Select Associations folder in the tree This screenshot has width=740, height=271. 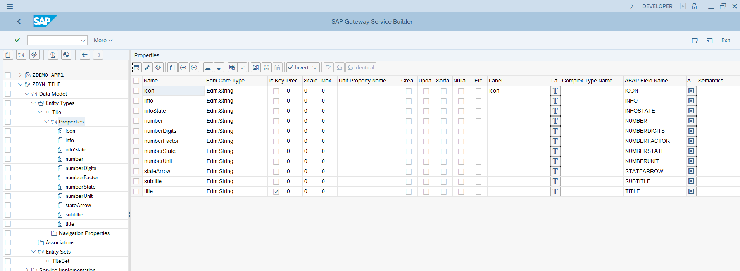pyautogui.click(x=60, y=242)
